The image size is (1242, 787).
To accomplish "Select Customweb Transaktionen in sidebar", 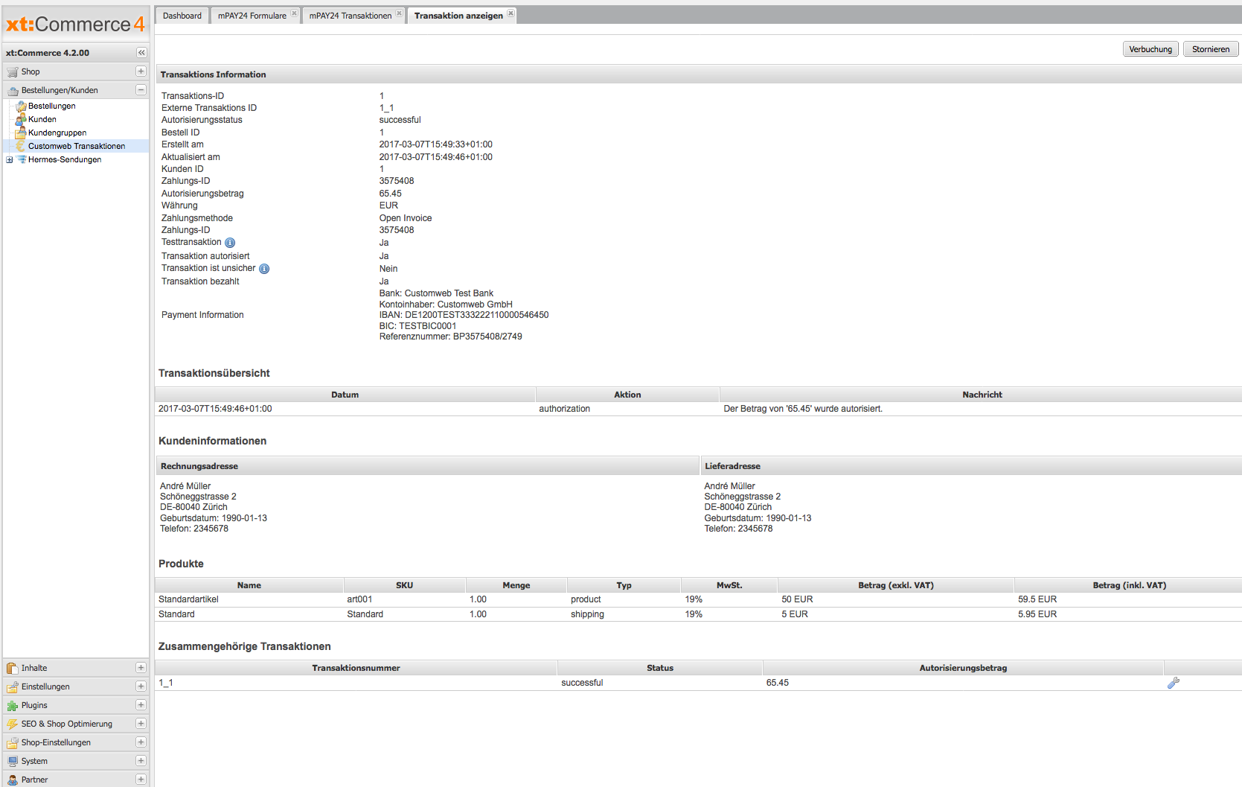I will click(x=76, y=146).
